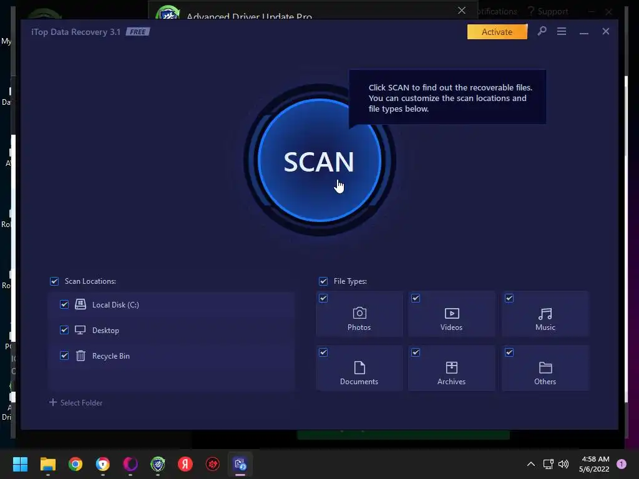Screen dimensions: 639x479
Task: Open the hamburger menu in the title bar
Action: click(x=562, y=31)
